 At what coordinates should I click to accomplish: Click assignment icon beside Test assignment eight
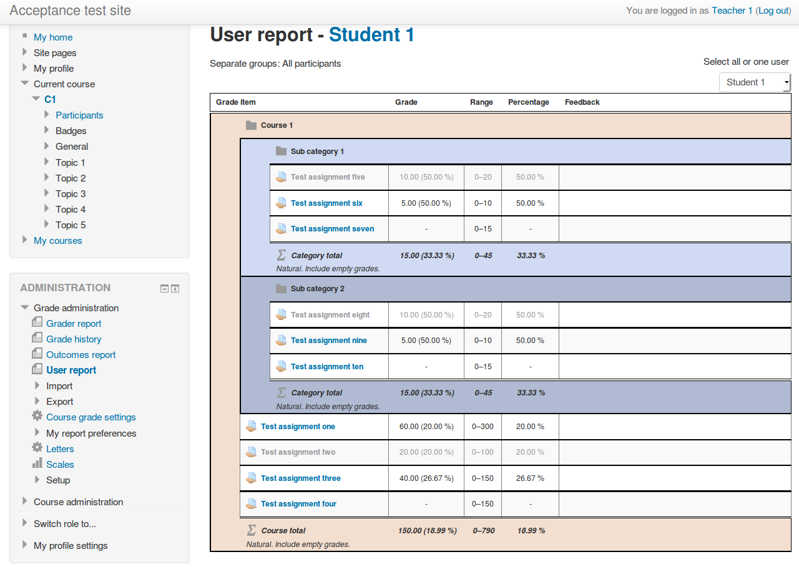282,315
